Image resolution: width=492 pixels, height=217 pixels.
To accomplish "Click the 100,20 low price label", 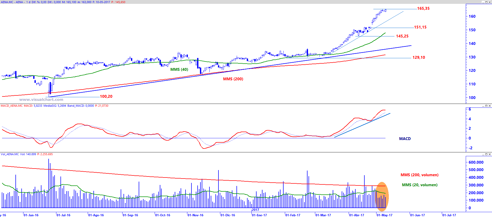I will 106,96.
